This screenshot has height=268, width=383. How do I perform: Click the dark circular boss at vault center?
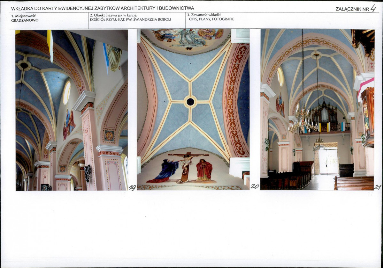[x=190, y=102]
